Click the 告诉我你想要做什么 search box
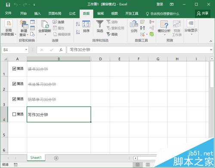 [x=163, y=14]
